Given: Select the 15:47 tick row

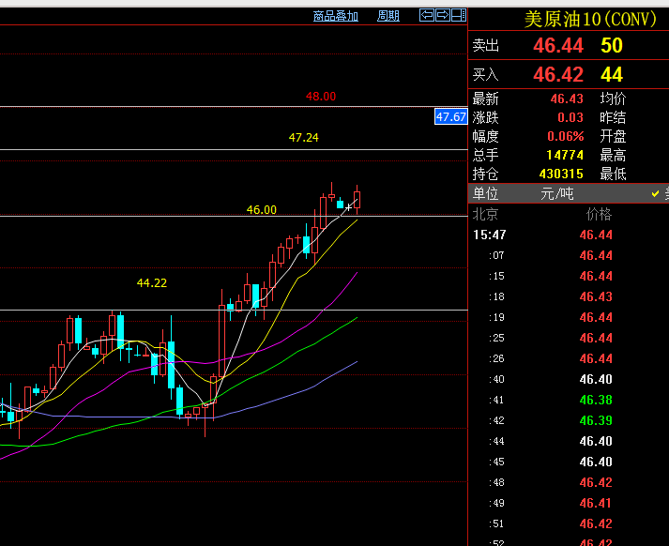Looking at the screenshot, I should click(x=490, y=235).
